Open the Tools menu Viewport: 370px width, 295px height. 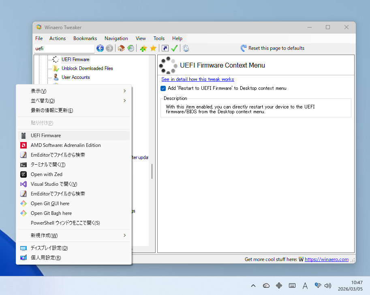[x=158, y=38]
